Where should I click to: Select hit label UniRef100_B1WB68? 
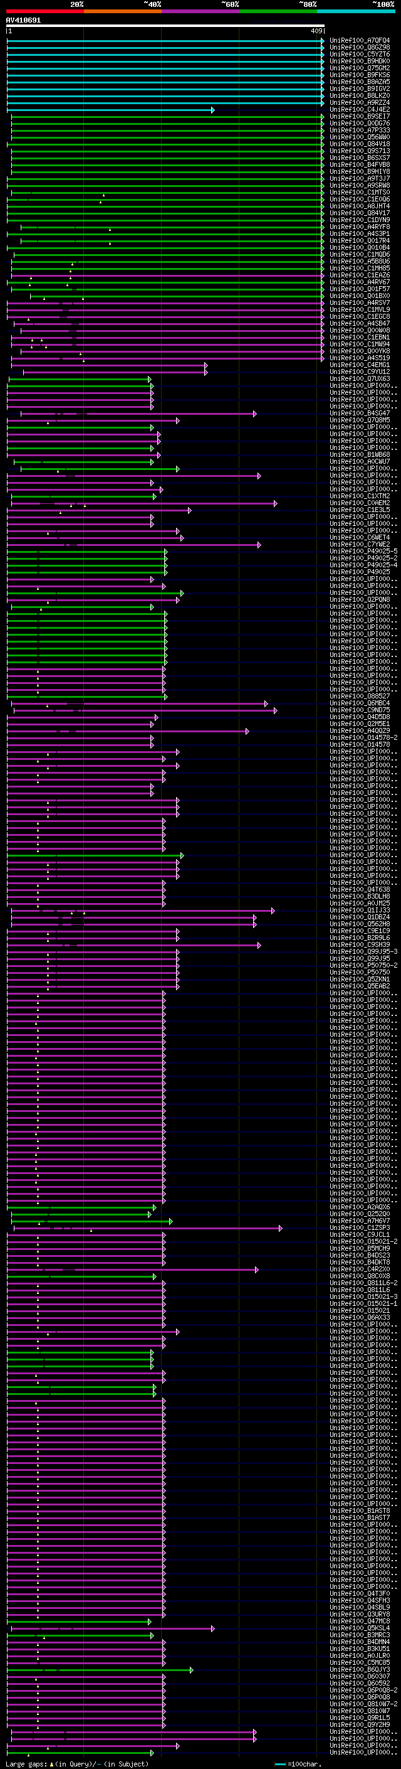[x=360, y=454]
